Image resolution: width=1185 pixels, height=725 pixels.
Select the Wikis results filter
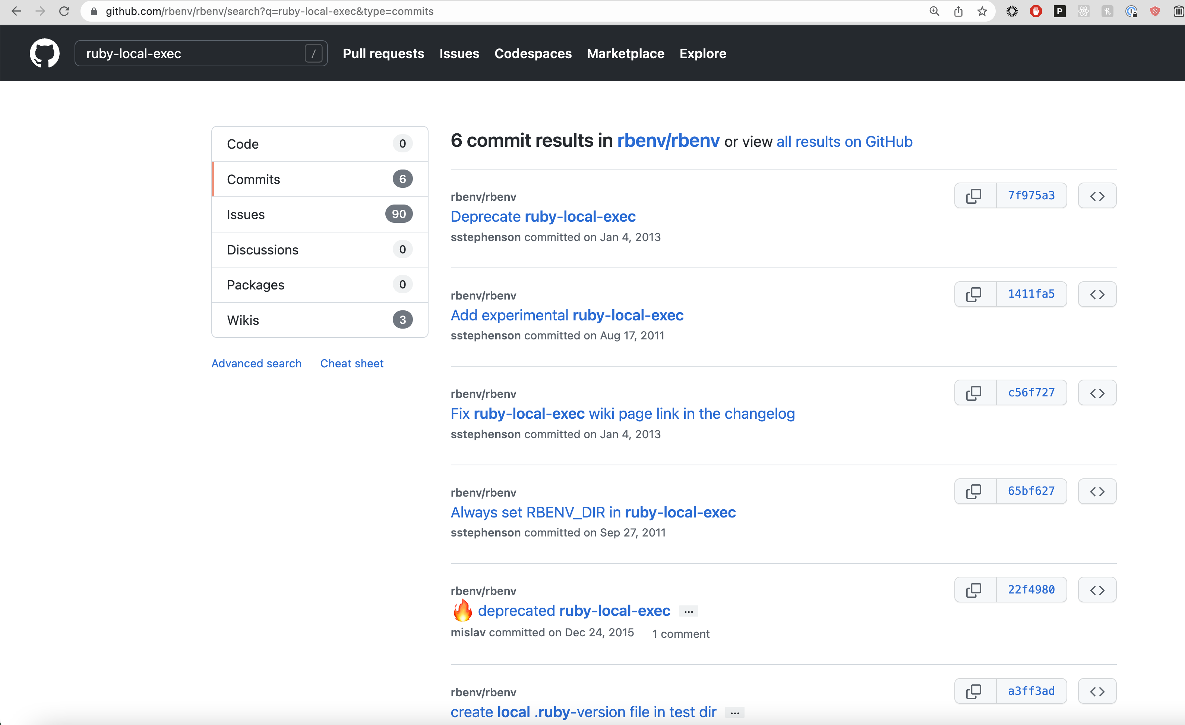tap(320, 320)
